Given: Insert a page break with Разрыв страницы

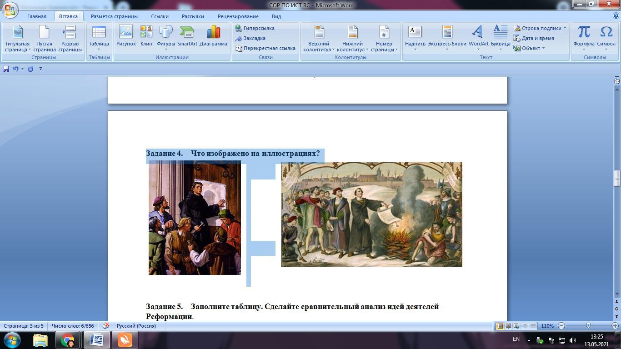Looking at the screenshot, I should (70, 38).
